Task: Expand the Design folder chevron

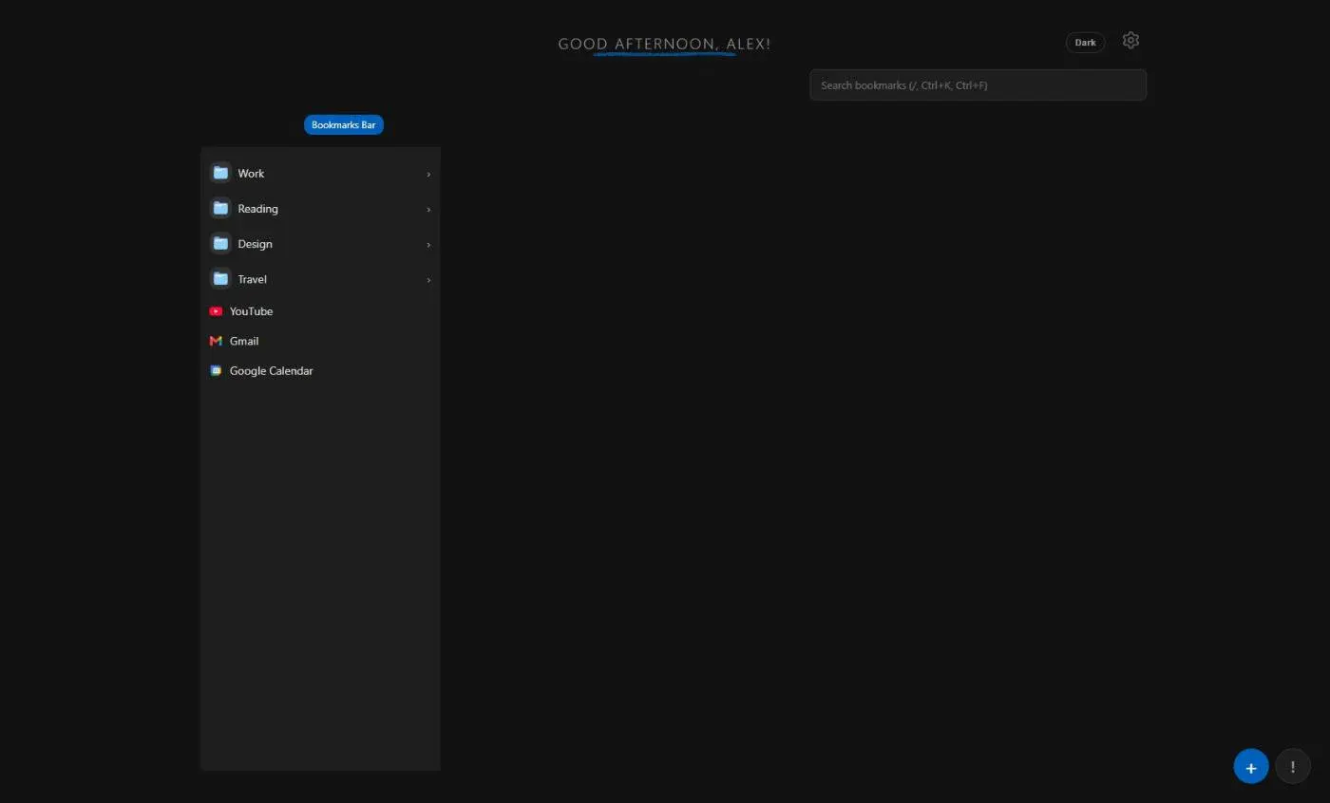Action: coord(428,244)
